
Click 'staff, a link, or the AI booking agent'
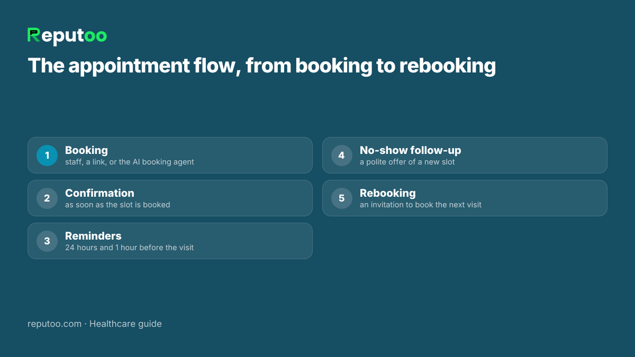coord(130,162)
